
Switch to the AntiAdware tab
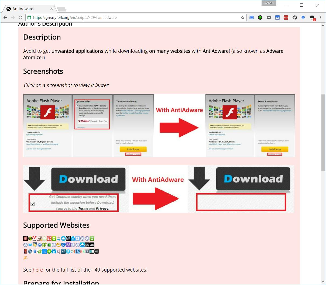pos(29,9)
